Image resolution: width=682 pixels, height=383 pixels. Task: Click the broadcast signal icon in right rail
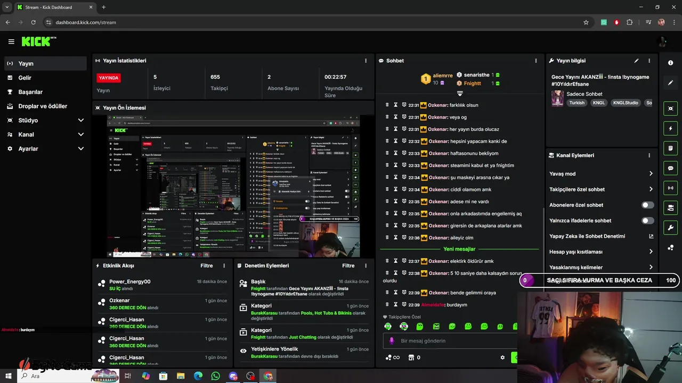coord(670,188)
